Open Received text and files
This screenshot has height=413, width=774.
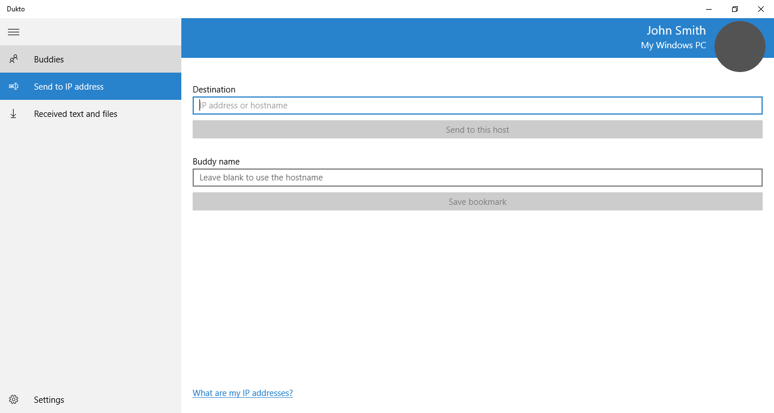click(x=91, y=113)
